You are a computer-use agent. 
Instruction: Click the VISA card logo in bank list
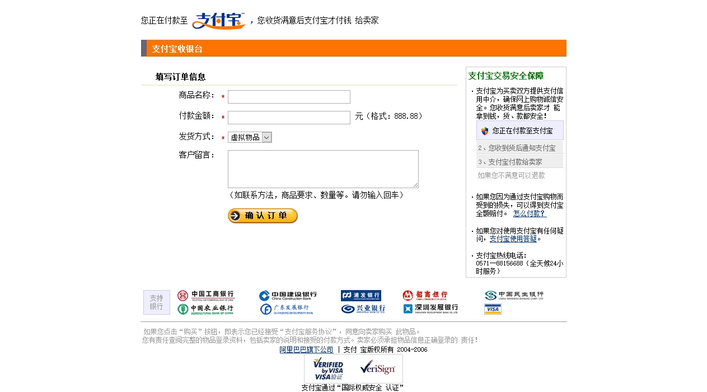point(493,309)
